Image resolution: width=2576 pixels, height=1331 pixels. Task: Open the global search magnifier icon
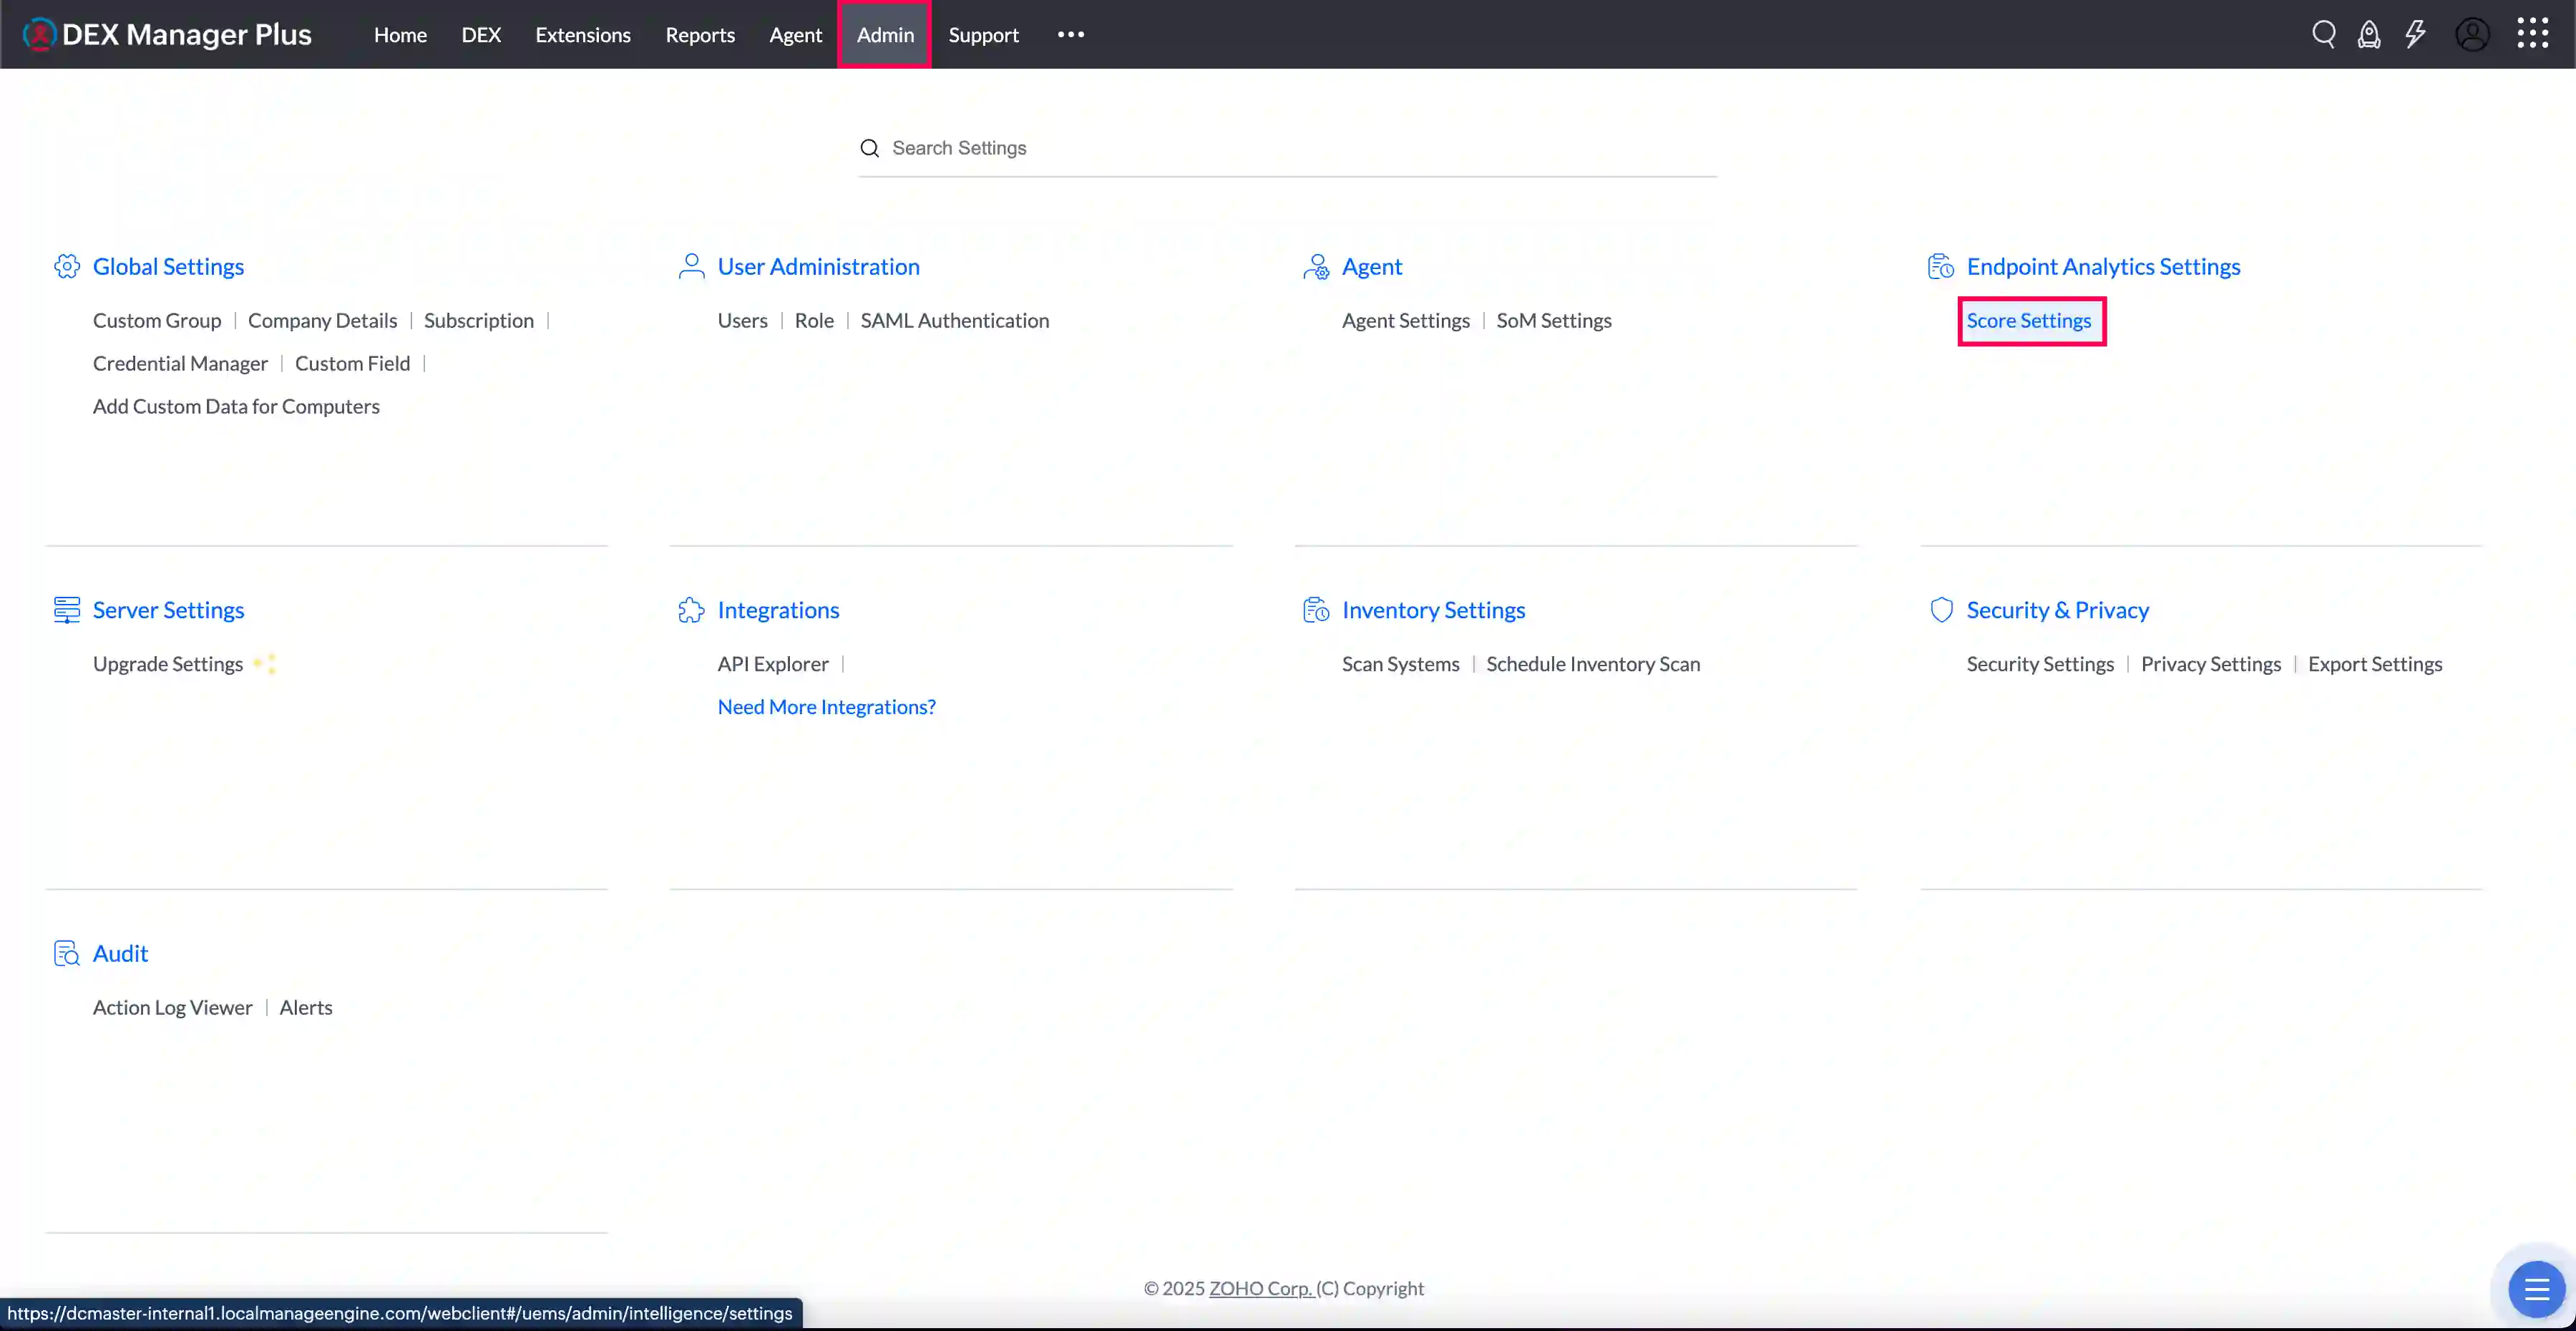coord(2325,33)
